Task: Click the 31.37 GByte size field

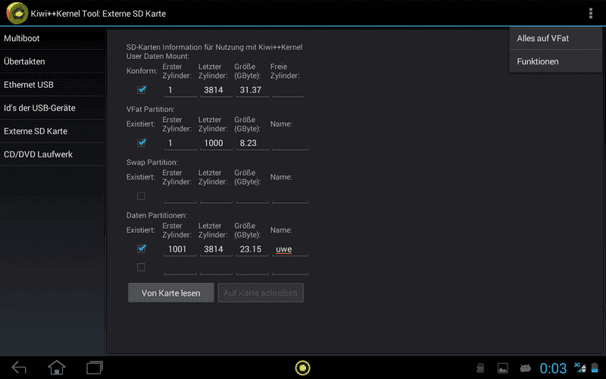Action: tap(252, 90)
